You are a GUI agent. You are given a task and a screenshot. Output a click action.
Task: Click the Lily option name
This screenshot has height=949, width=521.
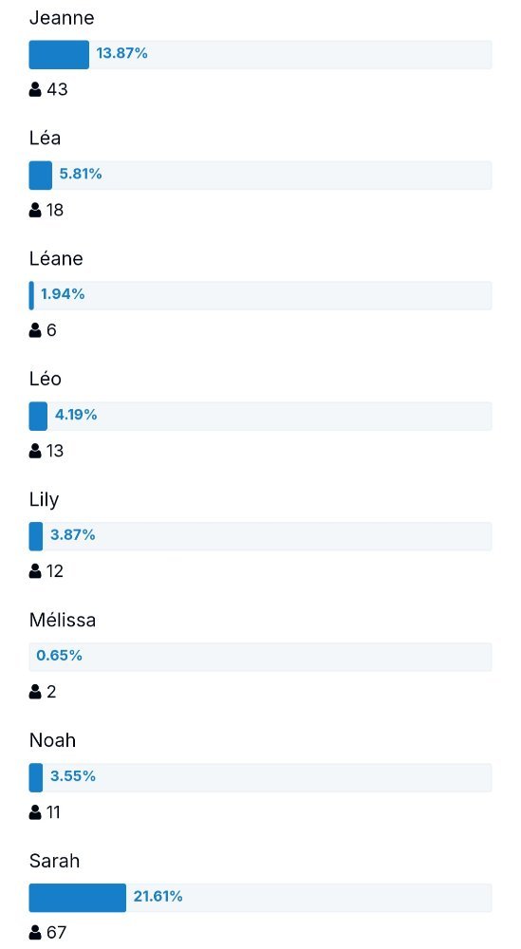coord(44,500)
